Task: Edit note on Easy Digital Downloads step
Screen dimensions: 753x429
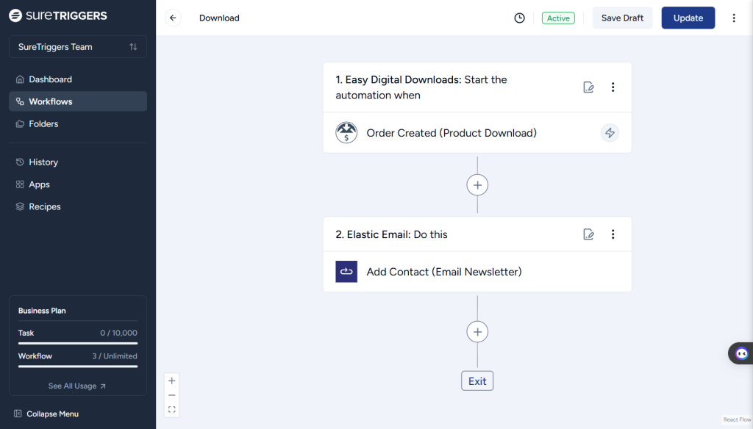Action: [x=588, y=87]
